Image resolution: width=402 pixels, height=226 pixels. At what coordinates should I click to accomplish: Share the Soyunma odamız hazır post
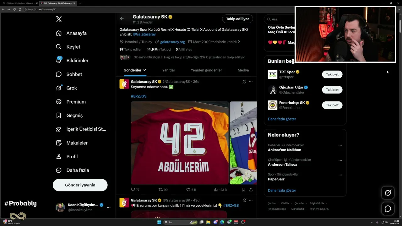[251, 190]
